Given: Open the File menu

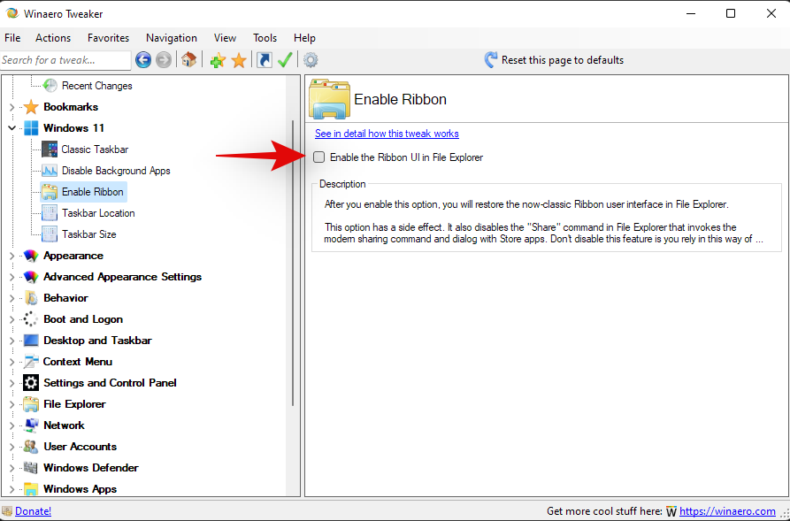Looking at the screenshot, I should coord(12,38).
